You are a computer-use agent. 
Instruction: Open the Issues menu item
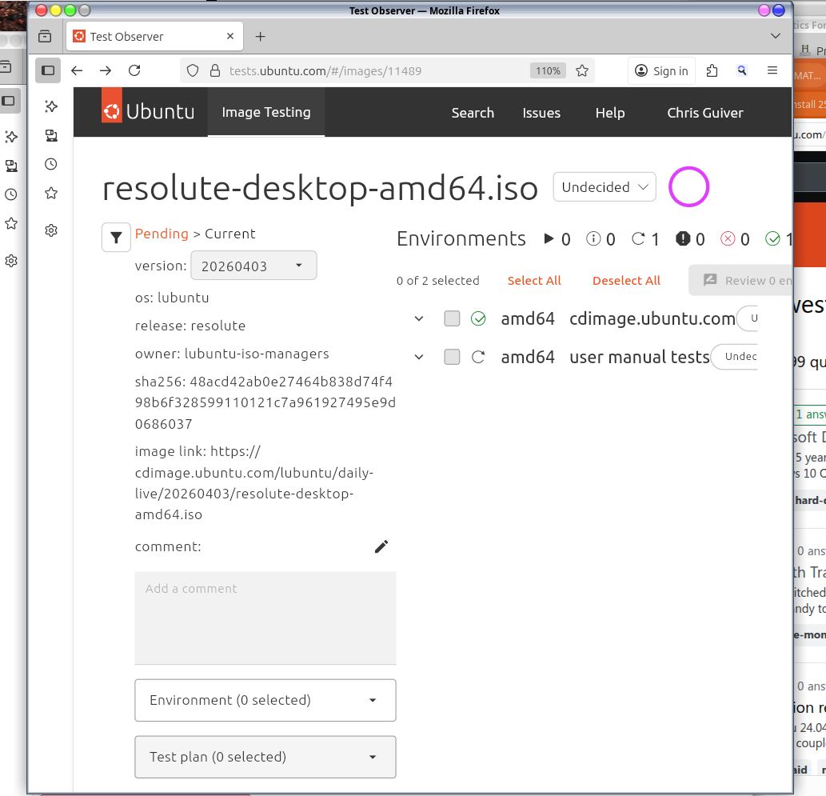coord(541,113)
